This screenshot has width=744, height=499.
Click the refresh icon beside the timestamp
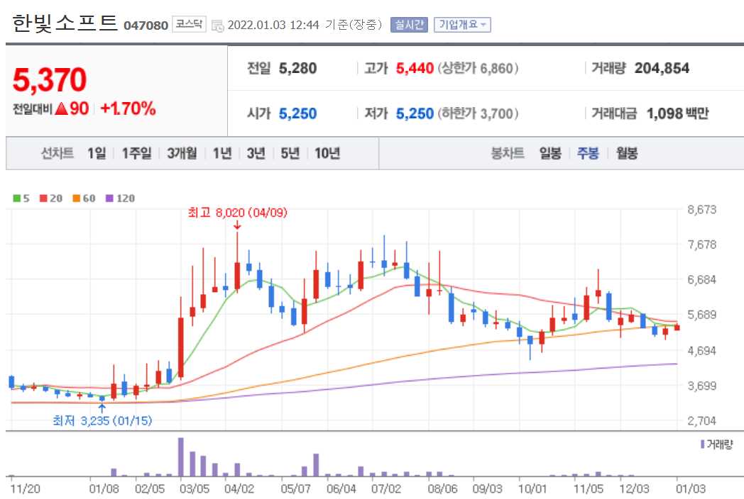tap(217, 23)
